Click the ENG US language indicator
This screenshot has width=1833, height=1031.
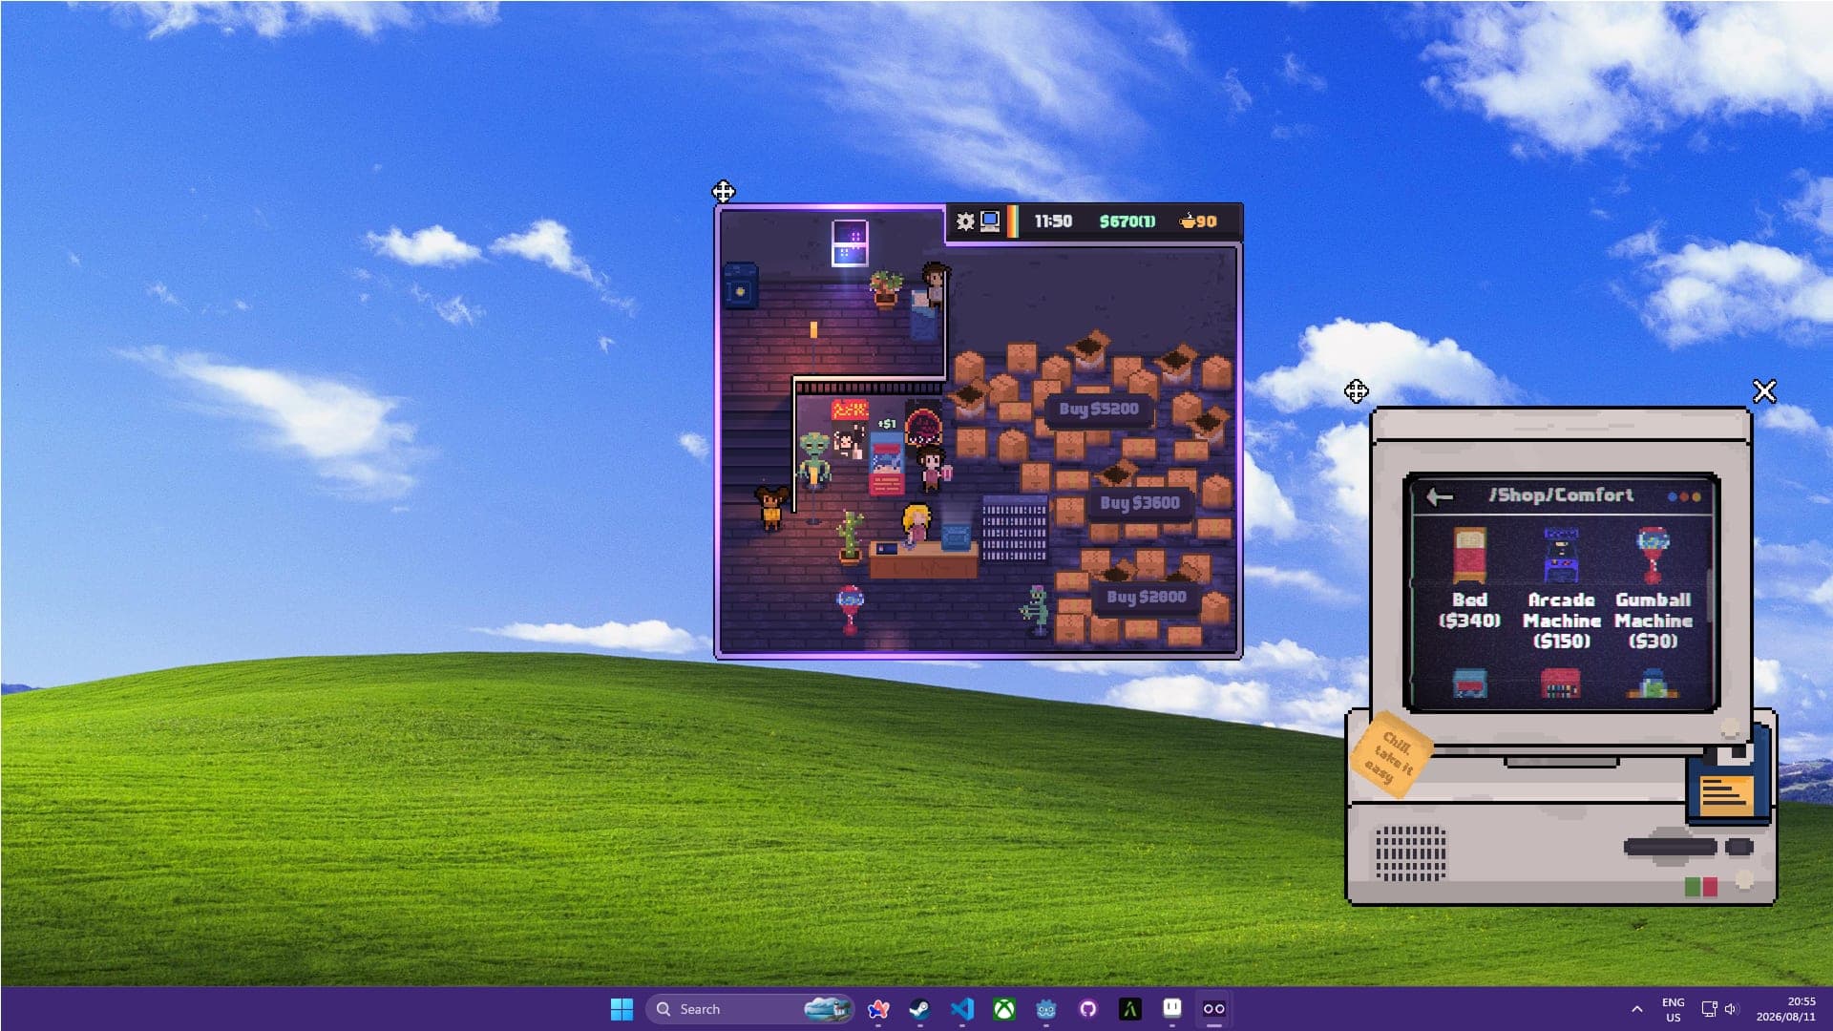tap(1673, 1009)
